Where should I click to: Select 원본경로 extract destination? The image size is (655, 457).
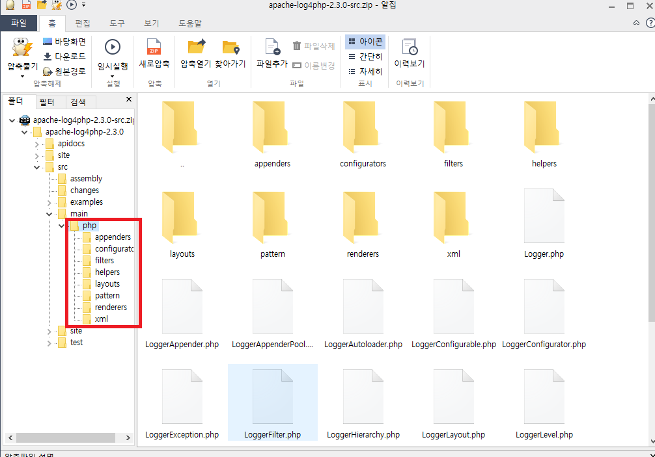click(64, 72)
